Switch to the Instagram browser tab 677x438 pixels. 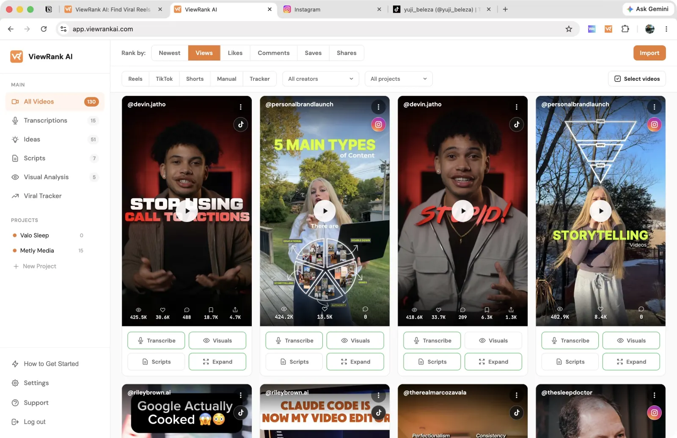(x=332, y=9)
